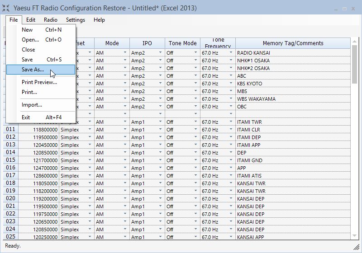Open Mode dropdown for RADIO KANSAI row
Viewport: 362px width, 253px height.
pyautogui.click(x=125, y=52)
